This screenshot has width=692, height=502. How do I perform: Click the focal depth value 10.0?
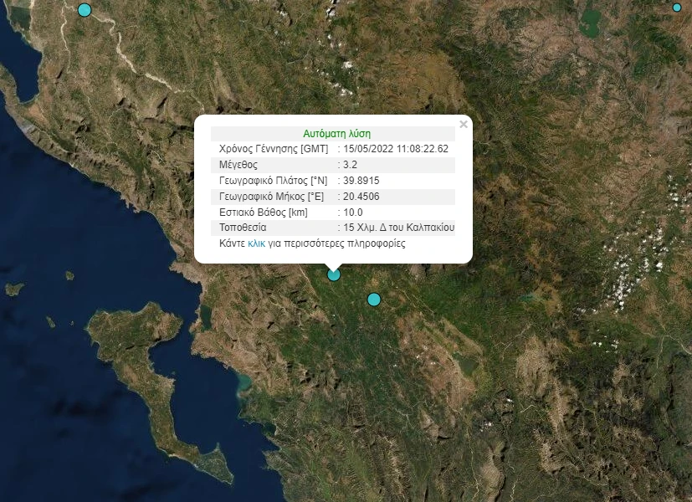[353, 213]
